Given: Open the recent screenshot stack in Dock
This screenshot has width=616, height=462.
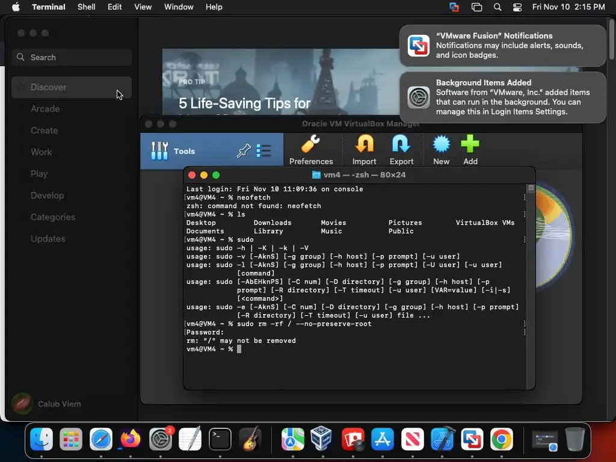Looking at the screenshot, I should click(545, 440).
